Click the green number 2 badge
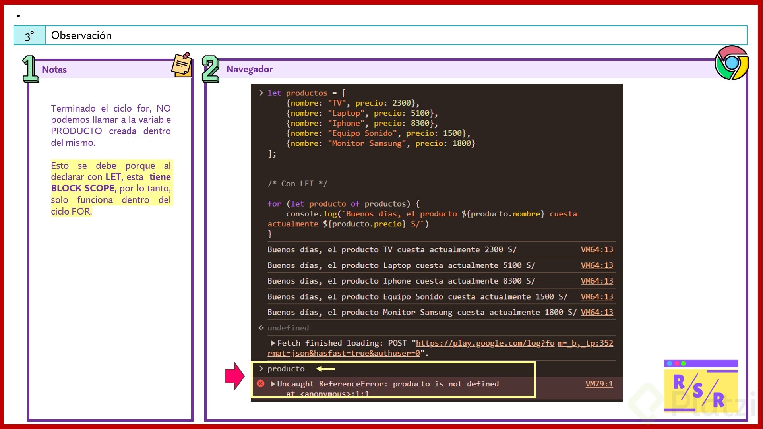Image resolution: width=763 pixels, height=429 pixels. click(x=210, y=69)
